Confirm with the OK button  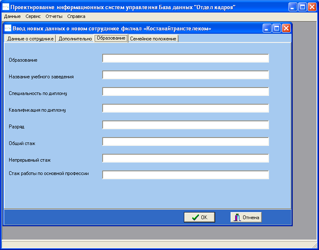click(199, 217)
